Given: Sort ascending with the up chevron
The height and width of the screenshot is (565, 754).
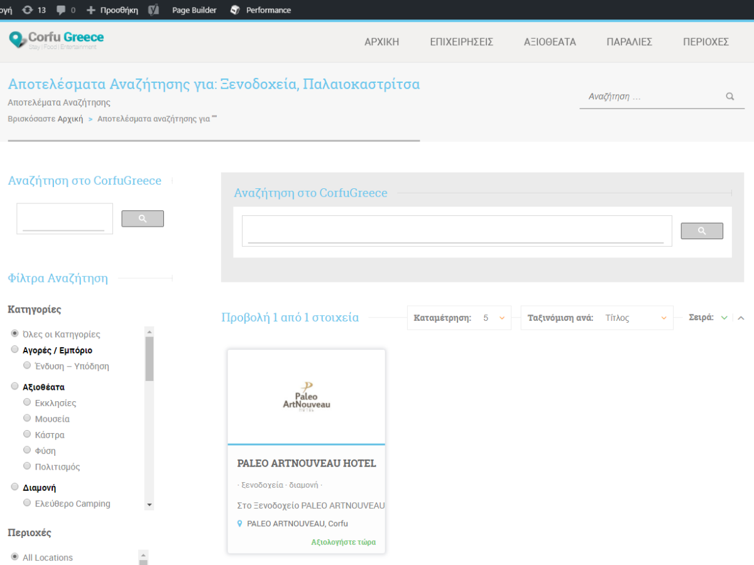Looking at the screenshot, I should tap(741, 318).
